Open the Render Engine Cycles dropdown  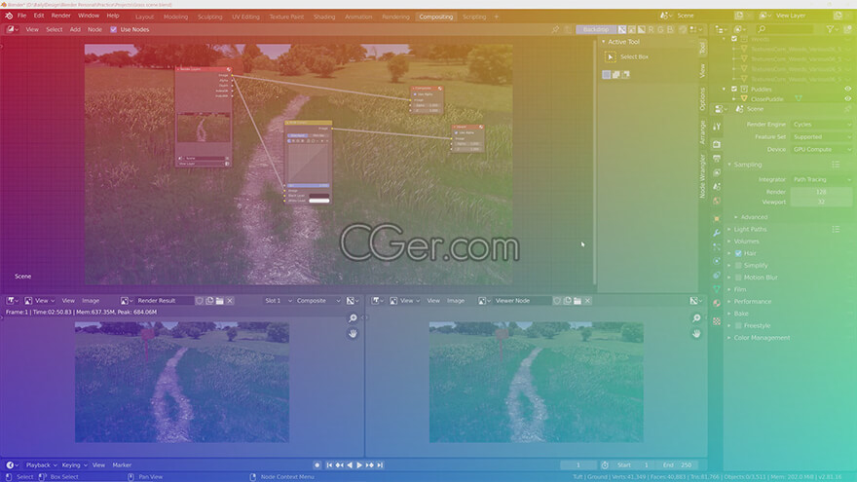tap(822, 125)
